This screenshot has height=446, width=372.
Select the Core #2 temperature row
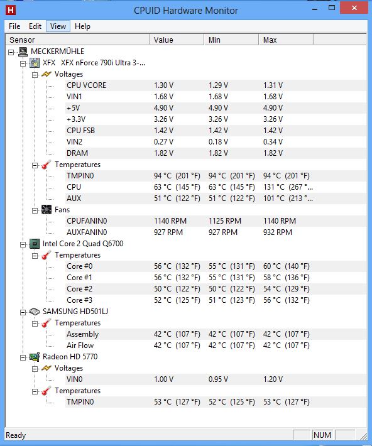tap(216, 289)
